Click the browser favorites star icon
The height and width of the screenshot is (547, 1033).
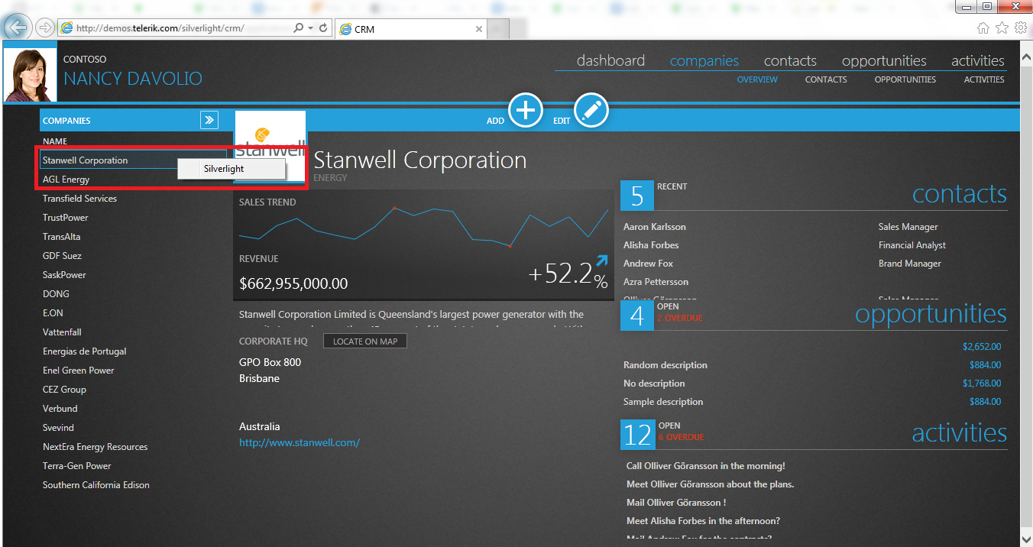(x=1002, y=28)
